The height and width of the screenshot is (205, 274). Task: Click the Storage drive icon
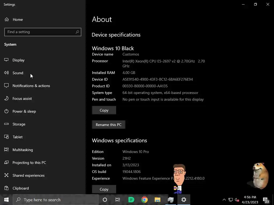[6, 124]
